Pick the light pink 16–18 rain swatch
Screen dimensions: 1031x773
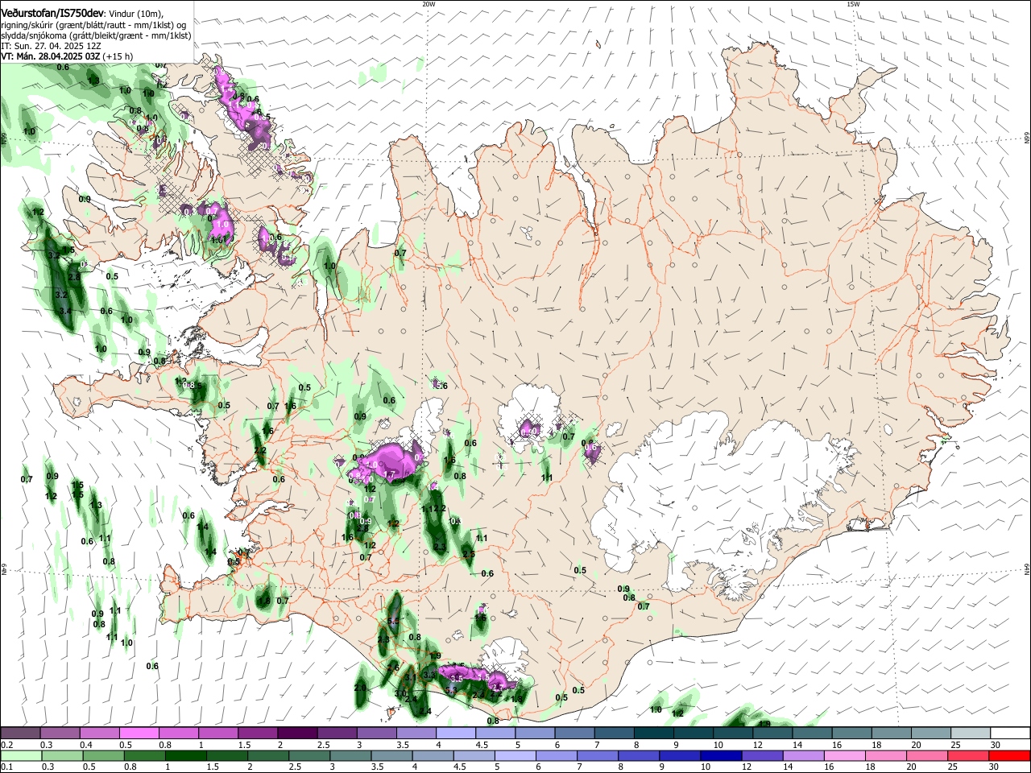[844, 756]
